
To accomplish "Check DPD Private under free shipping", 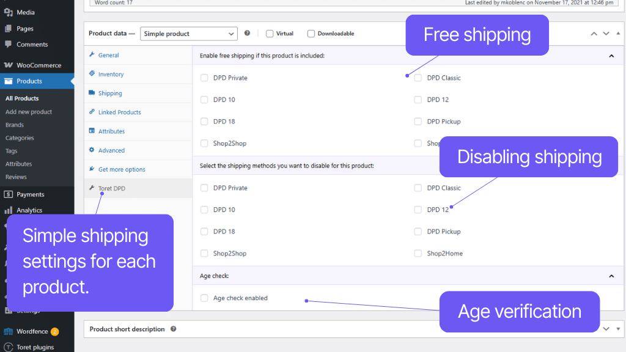I will (204, 78).
